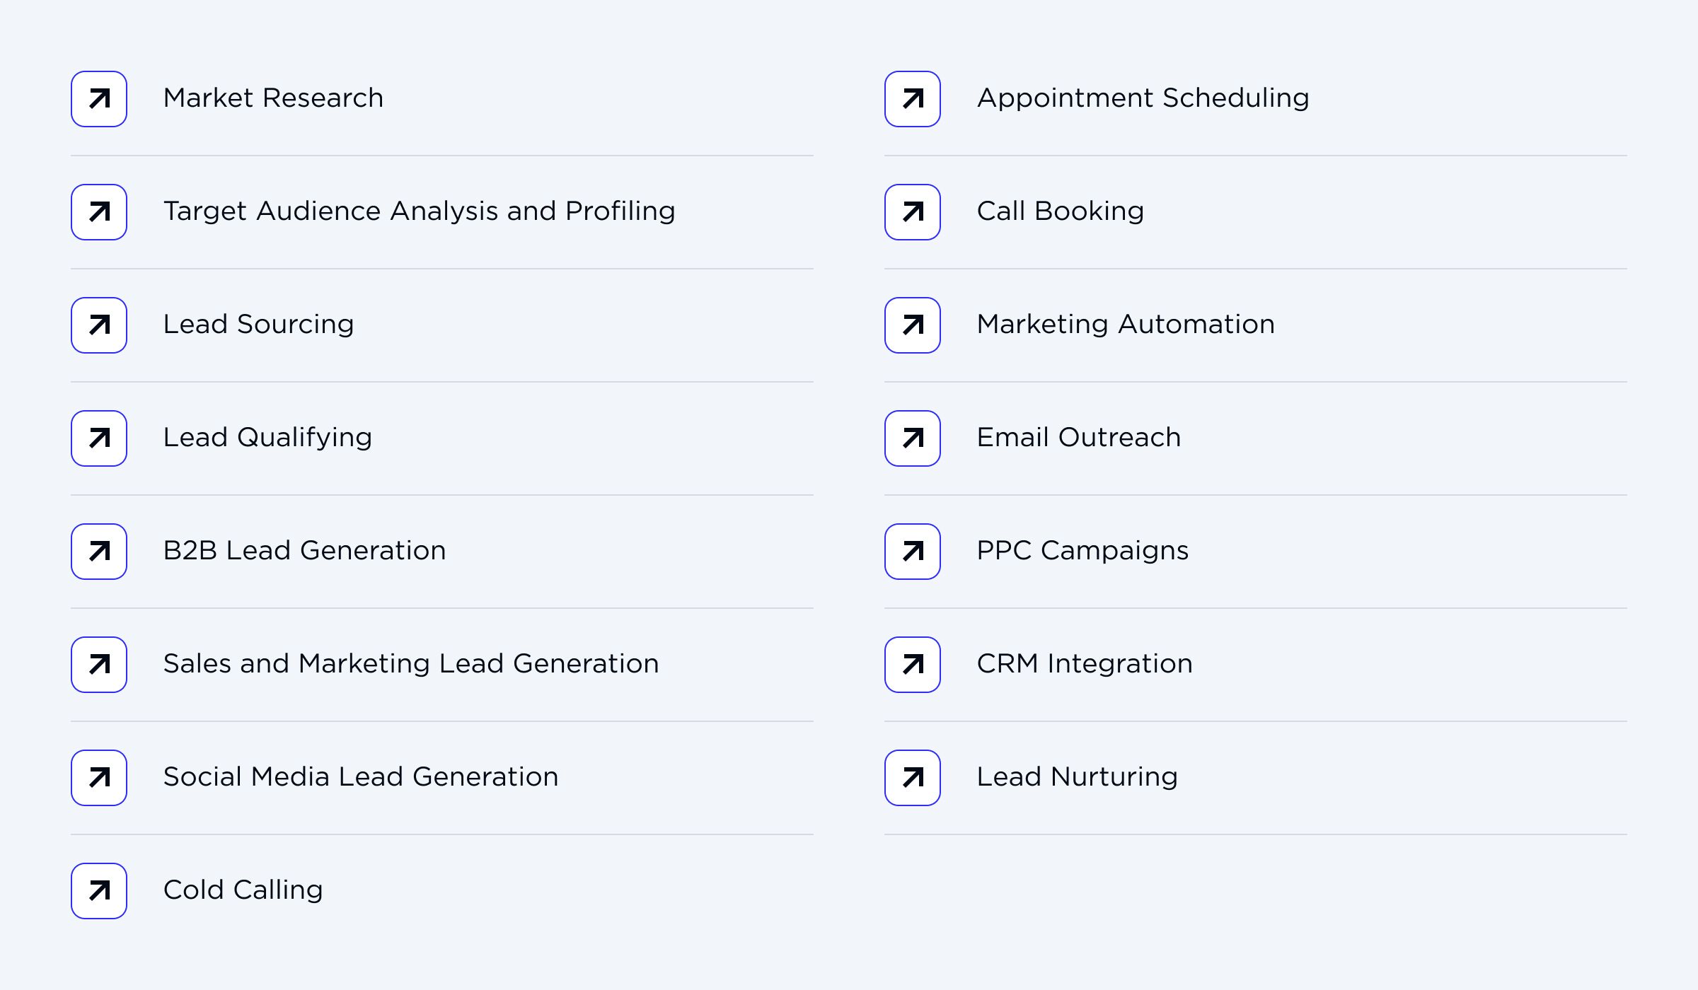This screenshot has height=990, width=1698.
Task: Click the arrow icon beside Market Research
Action: point(99,100)
